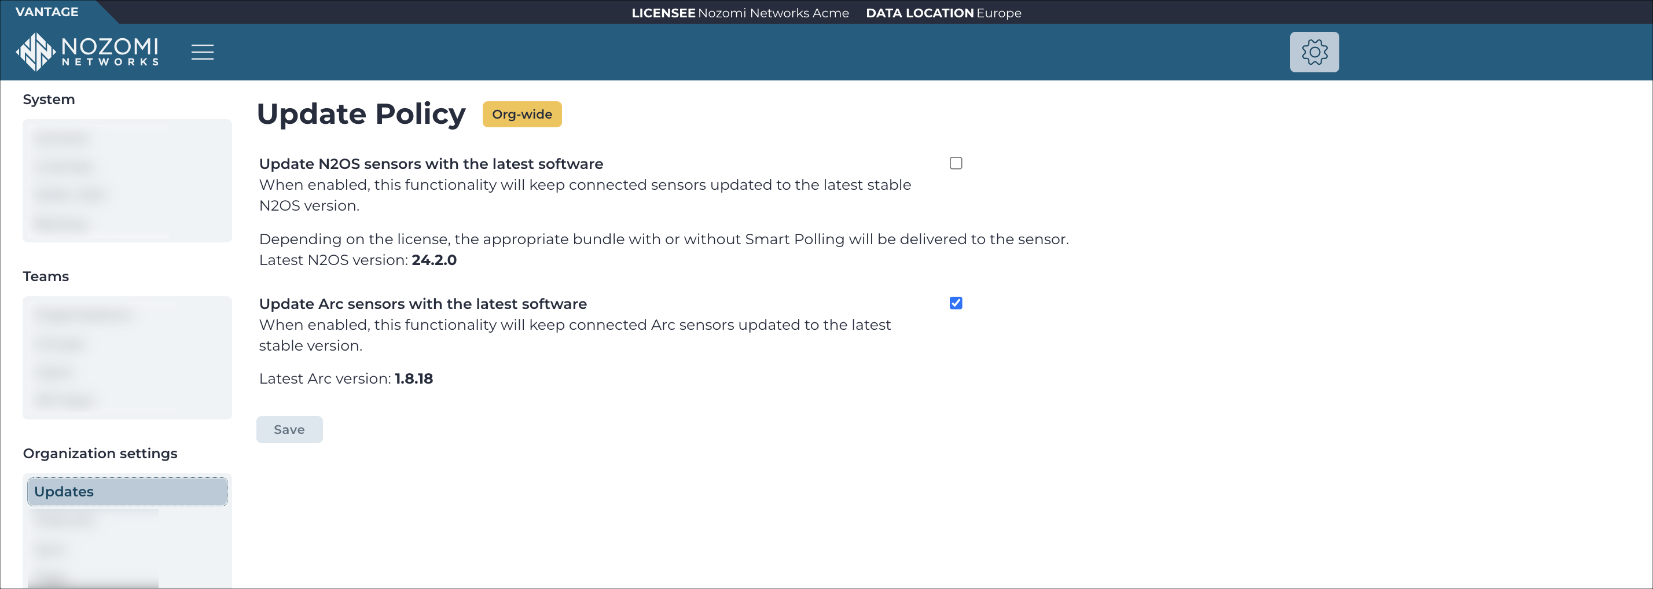Select Updates in Organization settings

pyautogui.click(x=127, y=491)
